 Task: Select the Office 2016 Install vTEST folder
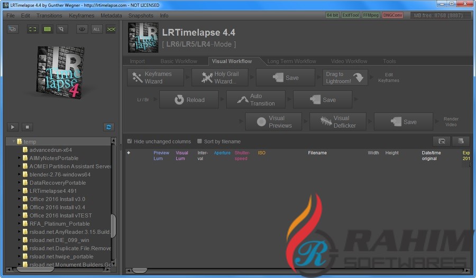(60, 215)
